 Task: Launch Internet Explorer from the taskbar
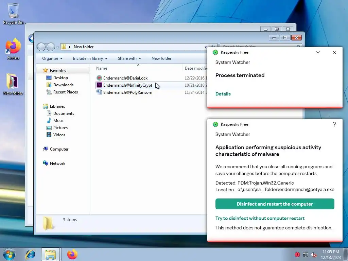coord(30,254)
